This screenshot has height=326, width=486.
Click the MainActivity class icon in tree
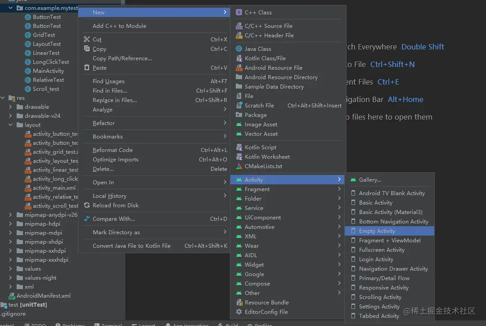[28, 71]
